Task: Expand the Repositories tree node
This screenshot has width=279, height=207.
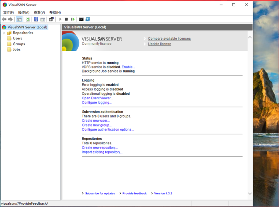Action: (x=4, y=33)
